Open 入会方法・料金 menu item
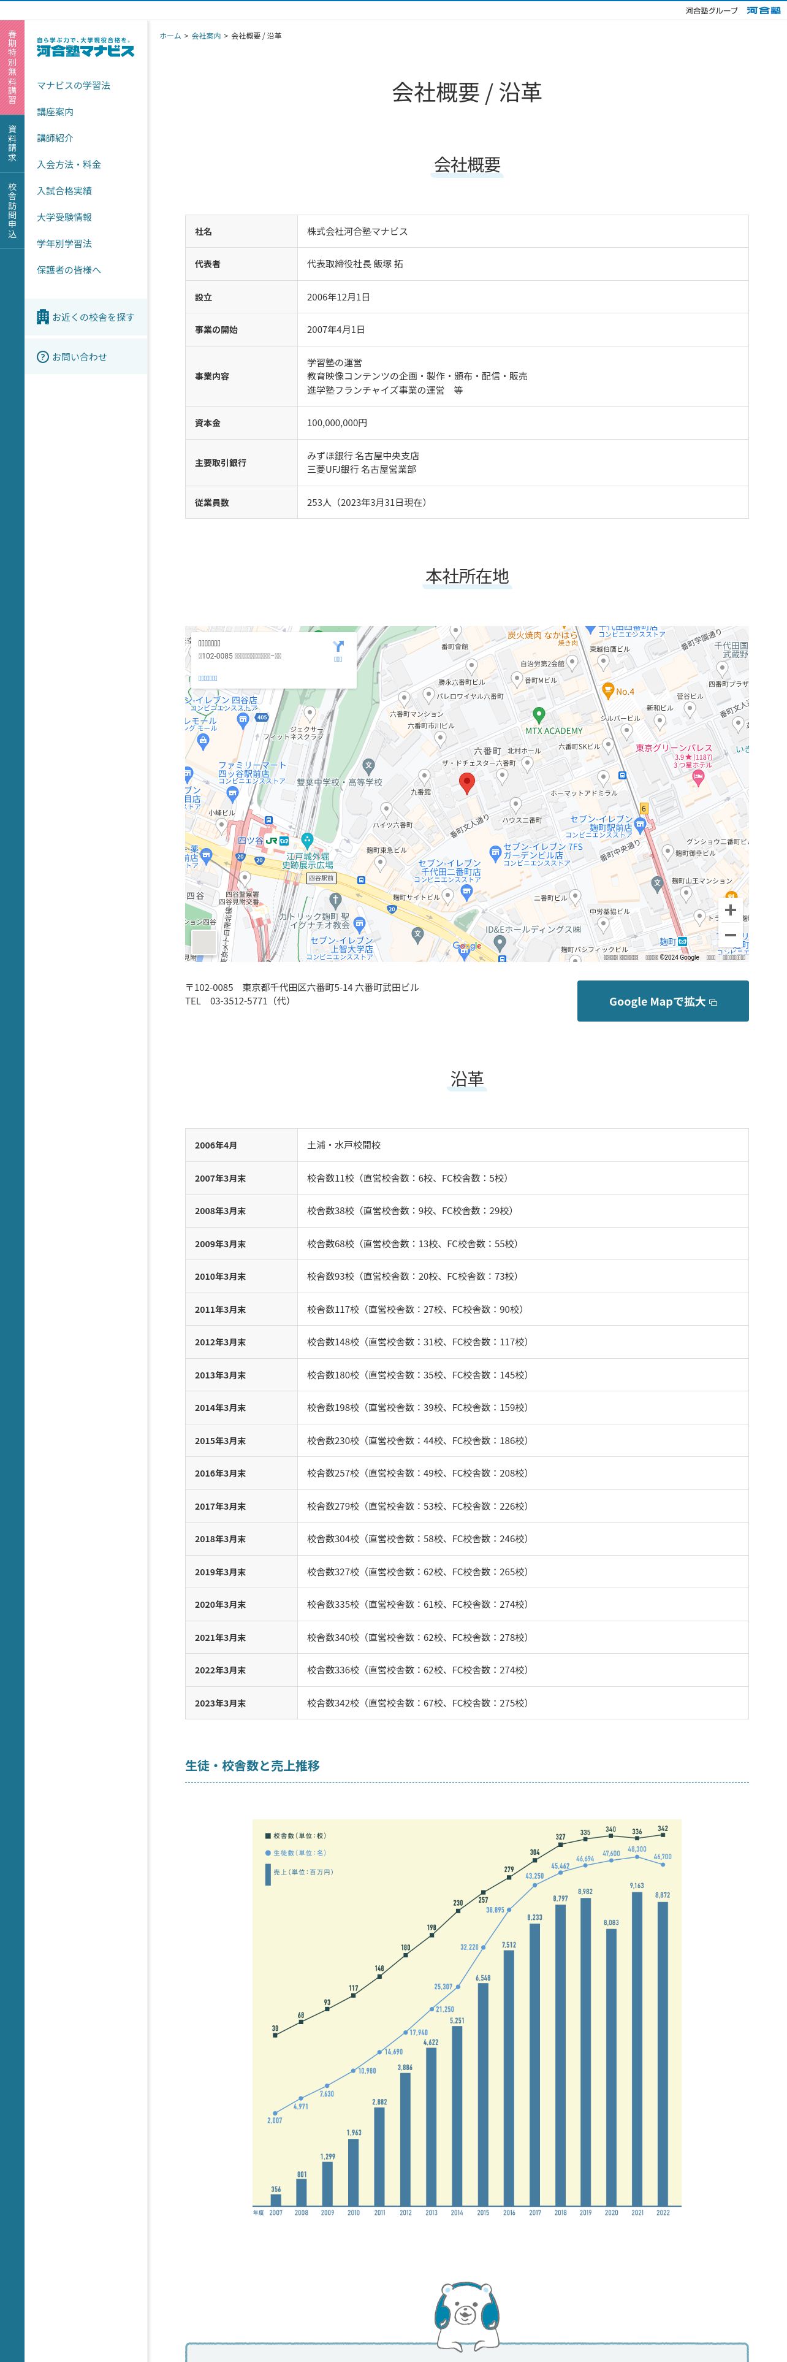 69,165
